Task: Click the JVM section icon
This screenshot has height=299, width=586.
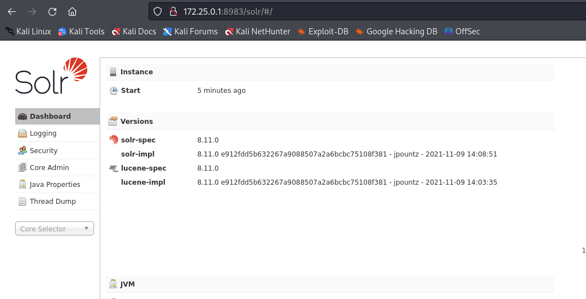Action: point(113,284)
